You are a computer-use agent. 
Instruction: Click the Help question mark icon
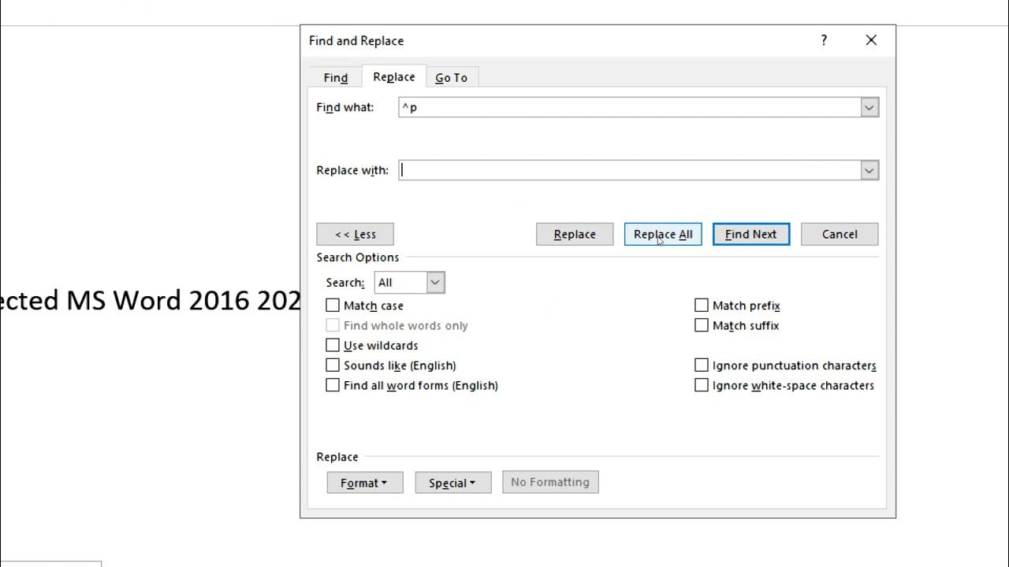[824, 40]
